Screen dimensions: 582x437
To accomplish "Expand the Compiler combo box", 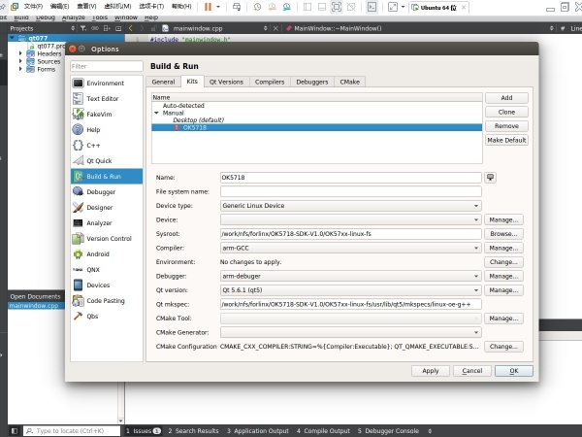I will click(x=351, y=248).
